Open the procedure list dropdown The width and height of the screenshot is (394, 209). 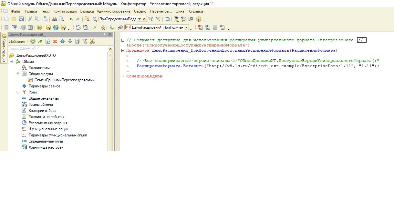click(186, 27)
